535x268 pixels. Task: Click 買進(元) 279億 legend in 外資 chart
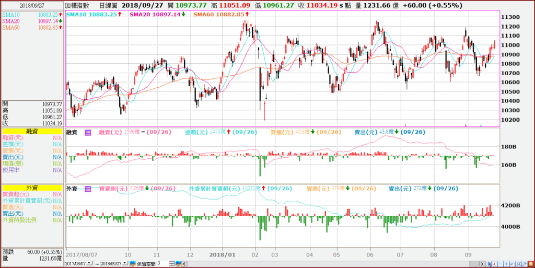341,189
